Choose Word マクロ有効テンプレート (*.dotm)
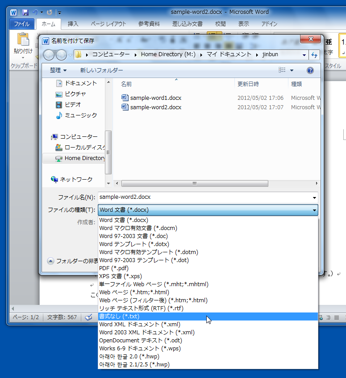The image size is (346, 378). point(208,252)
